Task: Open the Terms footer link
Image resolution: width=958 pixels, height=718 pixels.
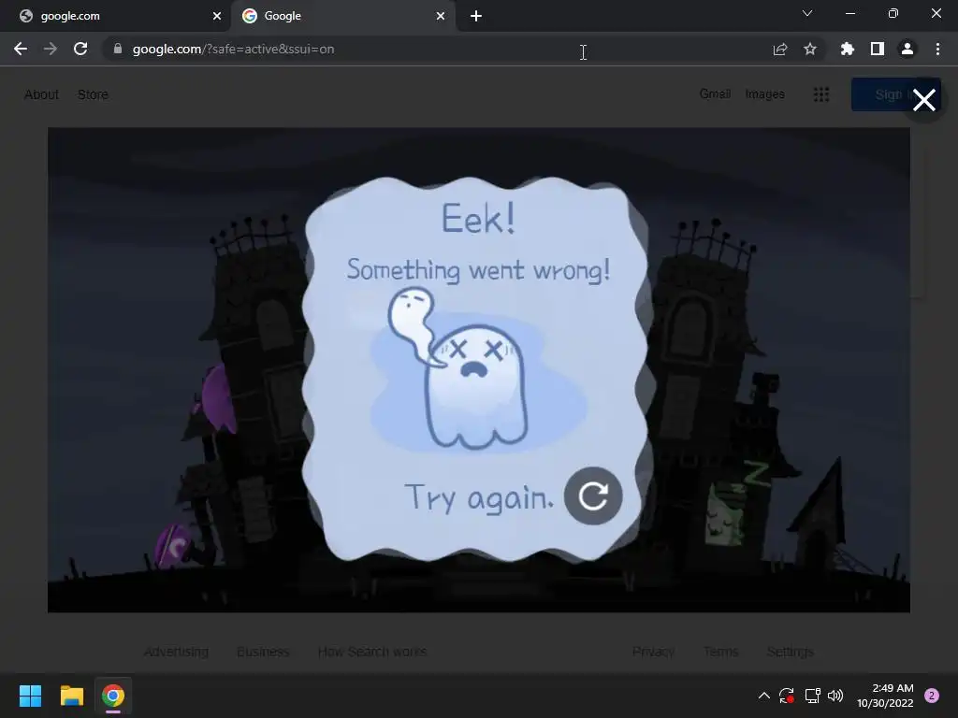Action: (x=721, y=652)
